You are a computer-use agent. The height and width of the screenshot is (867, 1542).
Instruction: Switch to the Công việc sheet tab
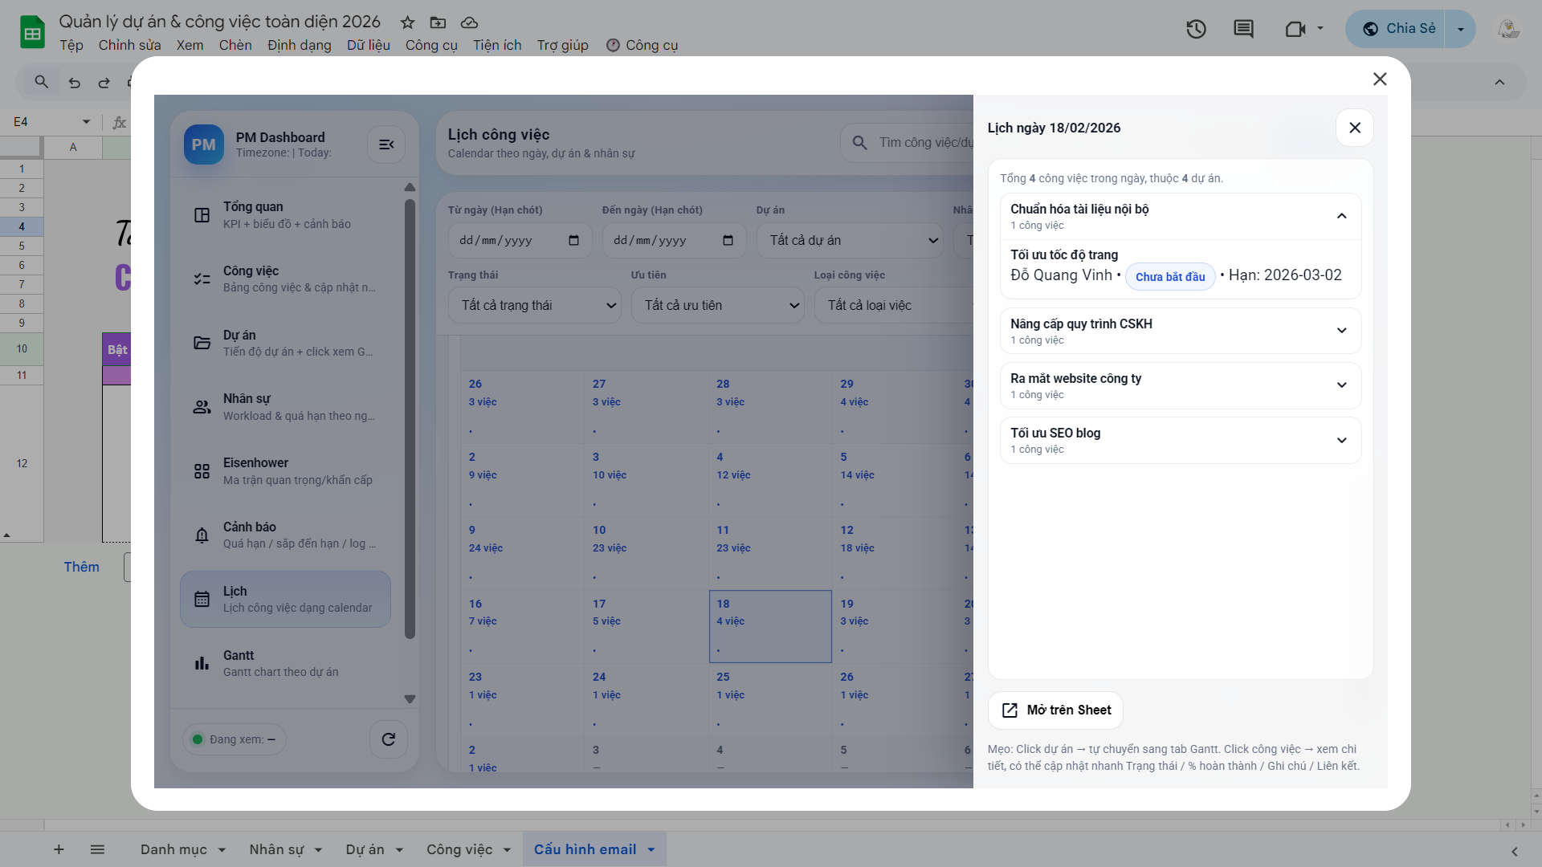pos(459,849)
